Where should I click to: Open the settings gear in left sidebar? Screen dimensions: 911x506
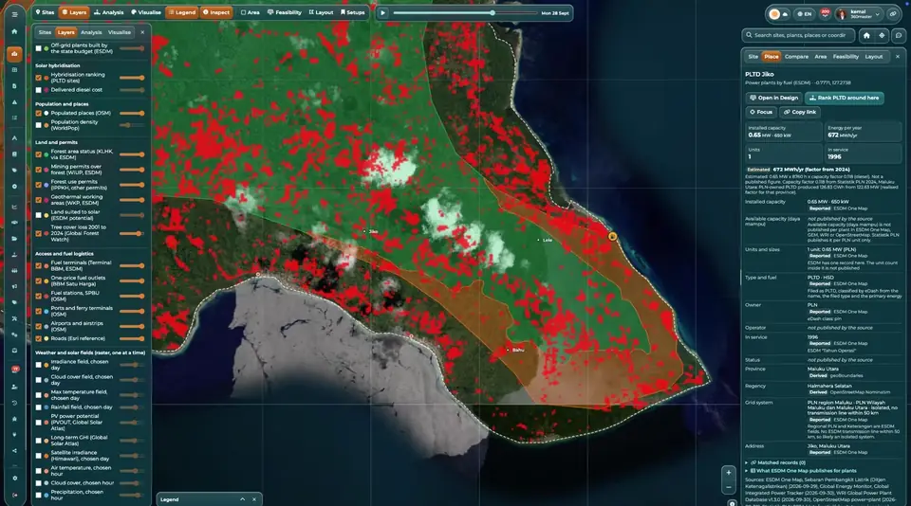click(x=14, y=479)
